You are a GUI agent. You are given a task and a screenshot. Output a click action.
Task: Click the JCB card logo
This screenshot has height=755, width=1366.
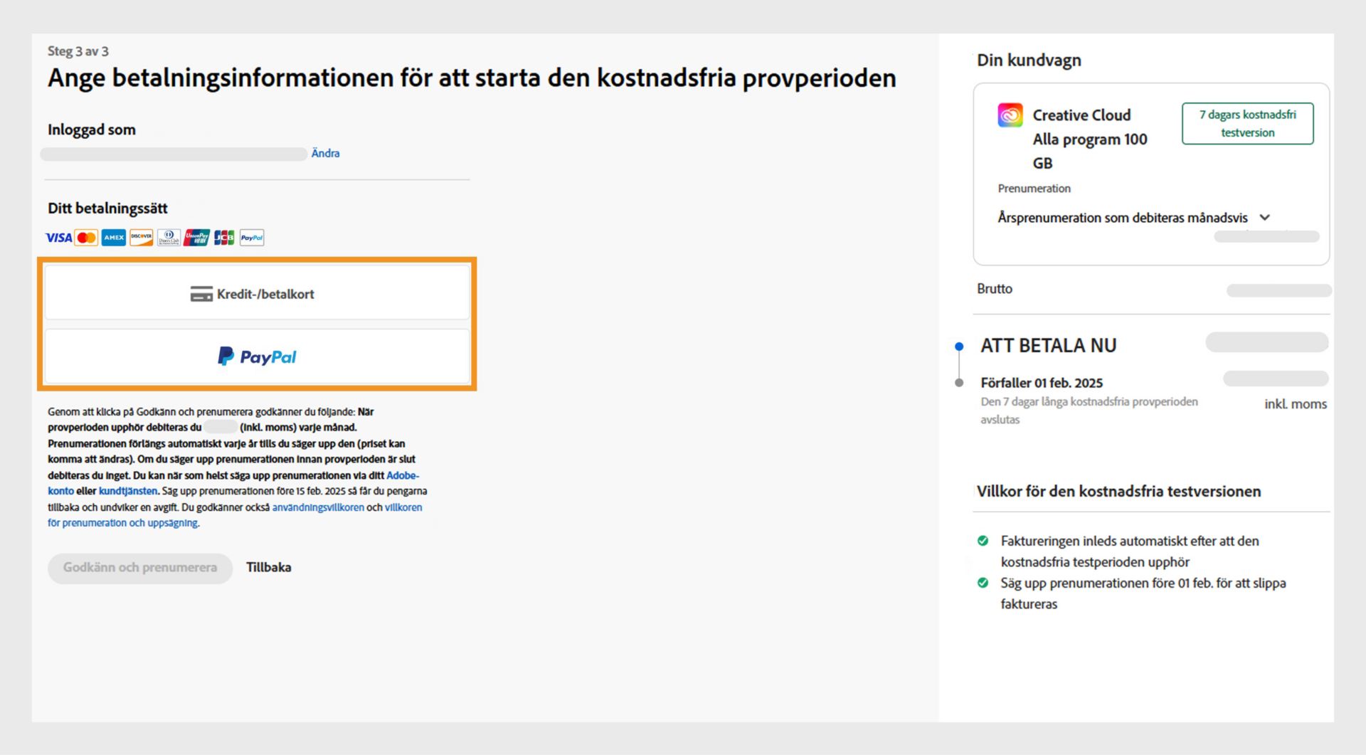224,238
